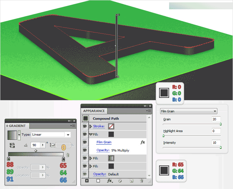Click the Grain value field

click(216, 119)
